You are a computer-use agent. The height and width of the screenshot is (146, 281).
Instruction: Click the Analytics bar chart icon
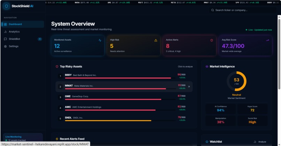coord(5,32)
